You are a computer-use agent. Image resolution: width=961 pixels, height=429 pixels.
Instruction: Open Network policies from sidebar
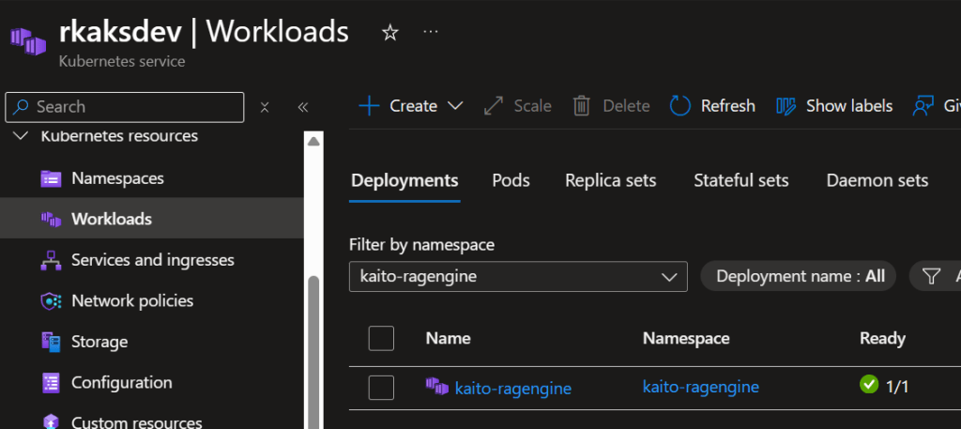point(131,301)
